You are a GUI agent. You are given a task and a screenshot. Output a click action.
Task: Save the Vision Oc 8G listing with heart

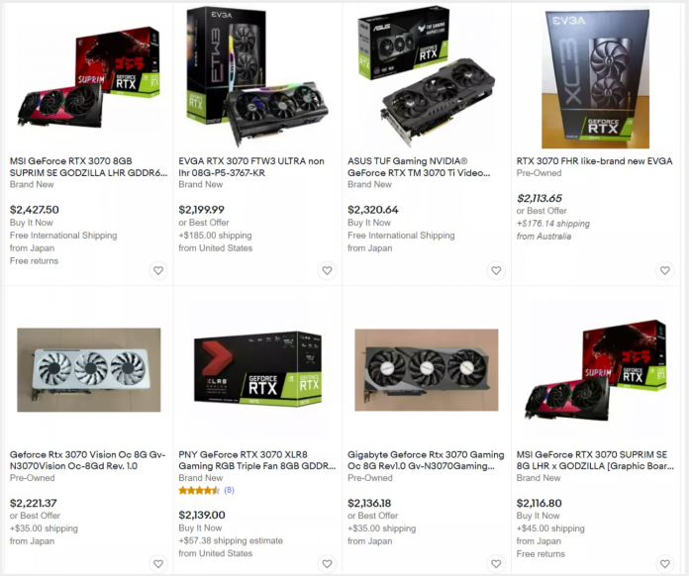(x=158, y=564)
